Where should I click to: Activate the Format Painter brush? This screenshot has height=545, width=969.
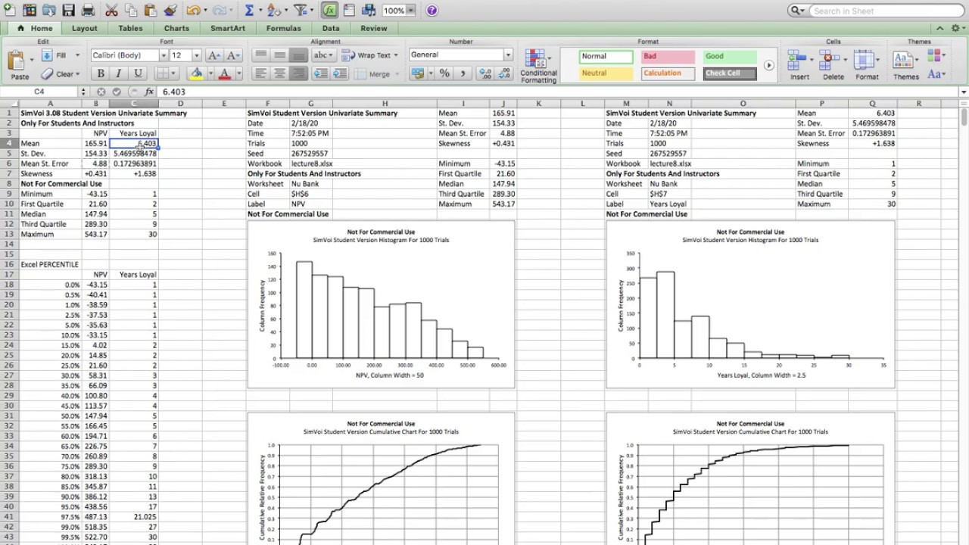pyautogui.click(x=170, y=11)
